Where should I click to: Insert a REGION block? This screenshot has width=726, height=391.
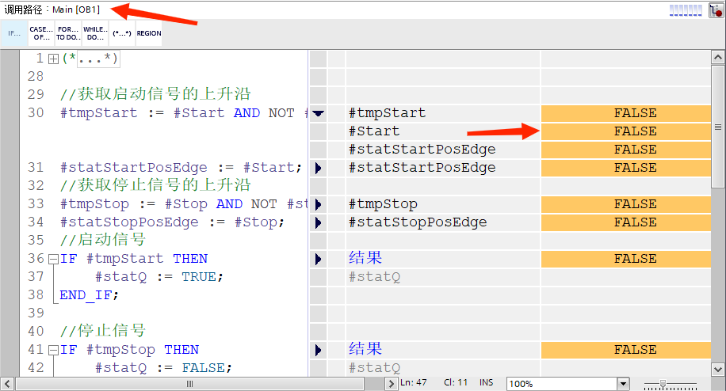click(148, 33)
